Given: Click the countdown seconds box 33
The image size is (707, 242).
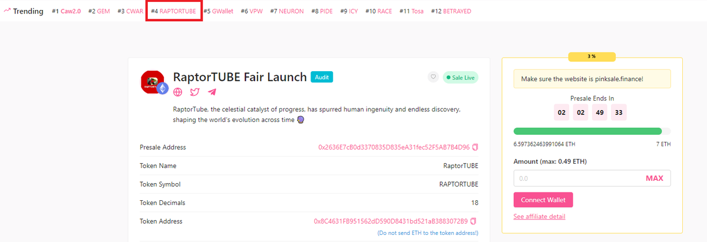Looking at the screenshot, I should click(619, 112).
